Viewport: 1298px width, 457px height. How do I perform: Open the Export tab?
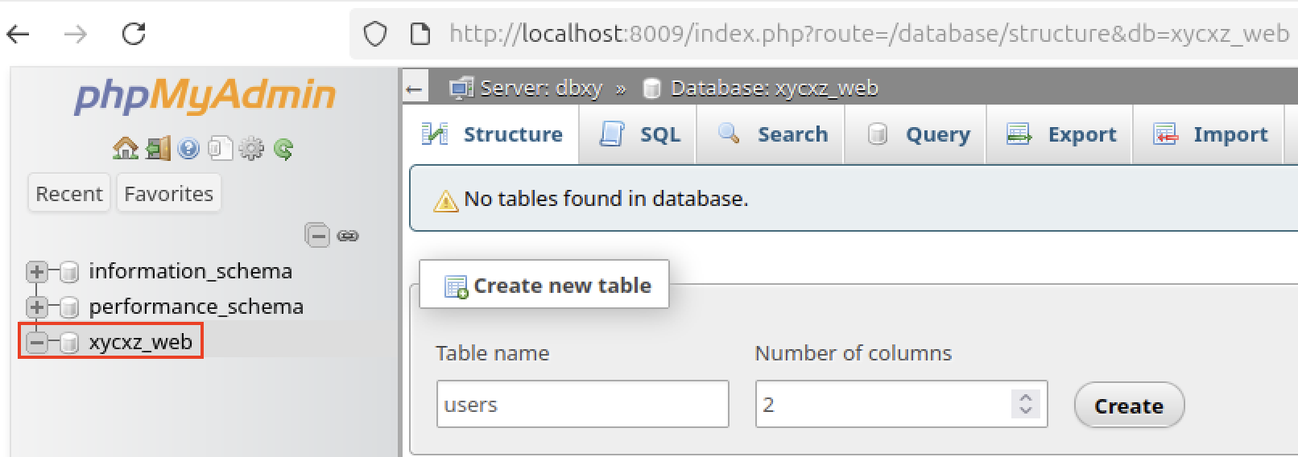1061,134
